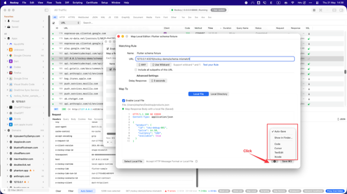Click the right panel layout toolbar icon

pos(341,10)
